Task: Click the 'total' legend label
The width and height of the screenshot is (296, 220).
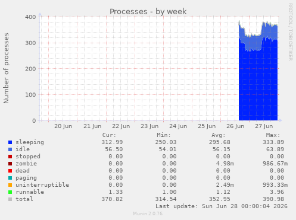Action: [x=24, y=199]
